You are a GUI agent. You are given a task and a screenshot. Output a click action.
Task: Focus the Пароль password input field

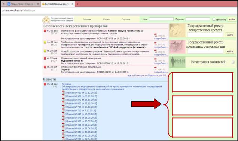point(198,19)
